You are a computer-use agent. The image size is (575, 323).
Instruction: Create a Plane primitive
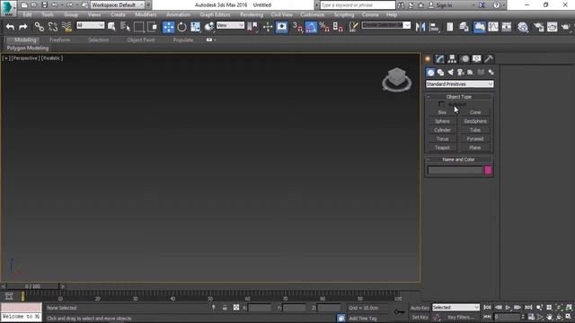(x=475, y=147)
